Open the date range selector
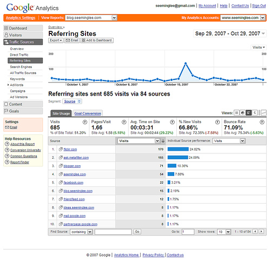Image resolution: width=270 pixels, height=270 pixels. pyautogui.click(x=230, y=33)
